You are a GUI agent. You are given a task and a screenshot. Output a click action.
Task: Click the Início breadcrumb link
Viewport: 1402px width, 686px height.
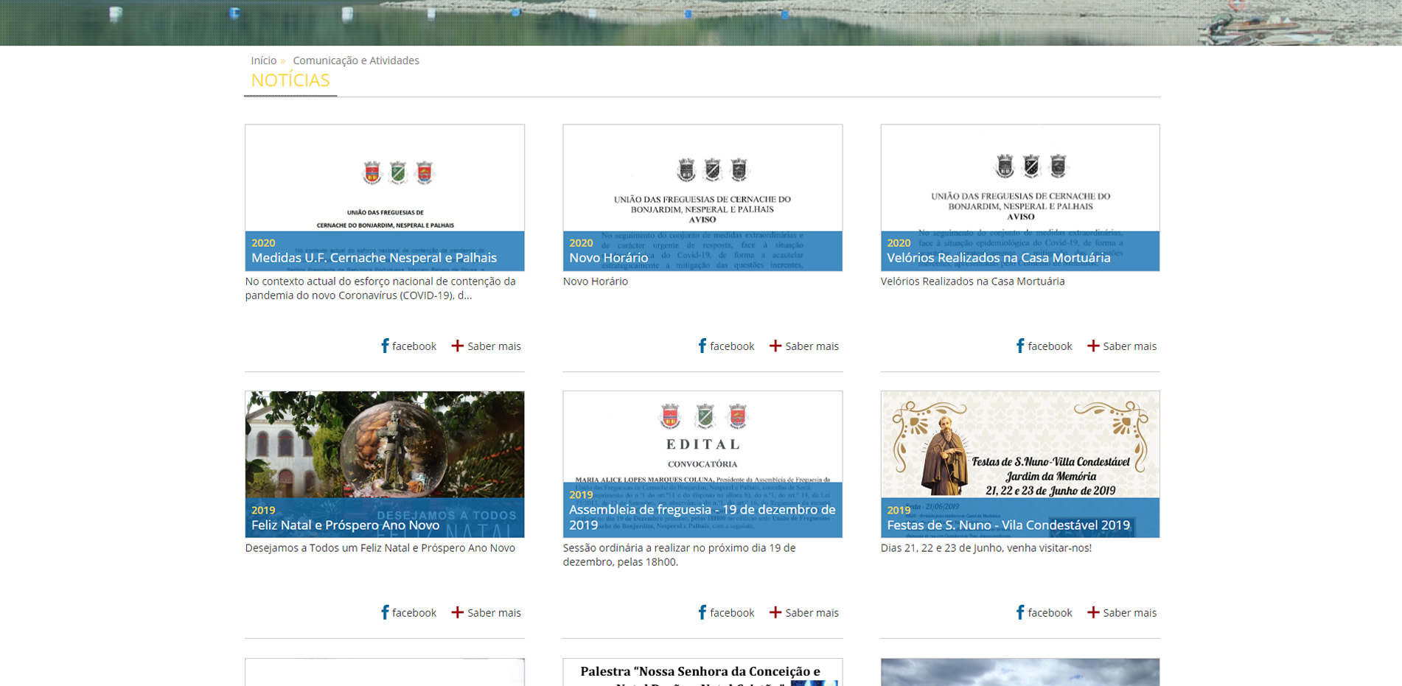(x=263, y=60)
